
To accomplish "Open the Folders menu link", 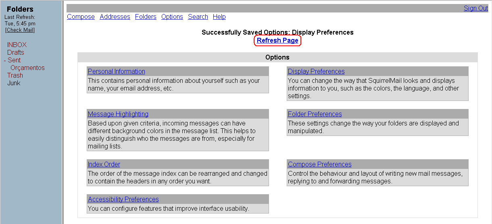I will click(x=146, y=16).
